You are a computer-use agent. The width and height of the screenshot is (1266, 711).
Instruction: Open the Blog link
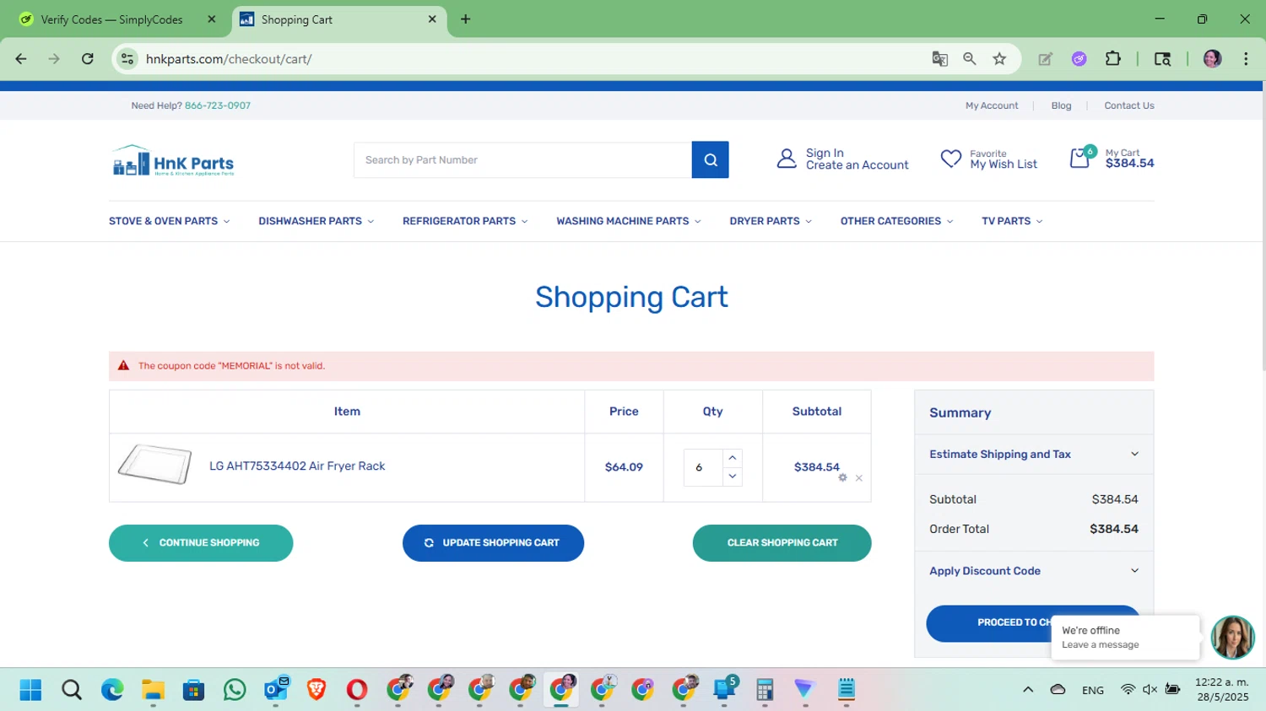1061,105
